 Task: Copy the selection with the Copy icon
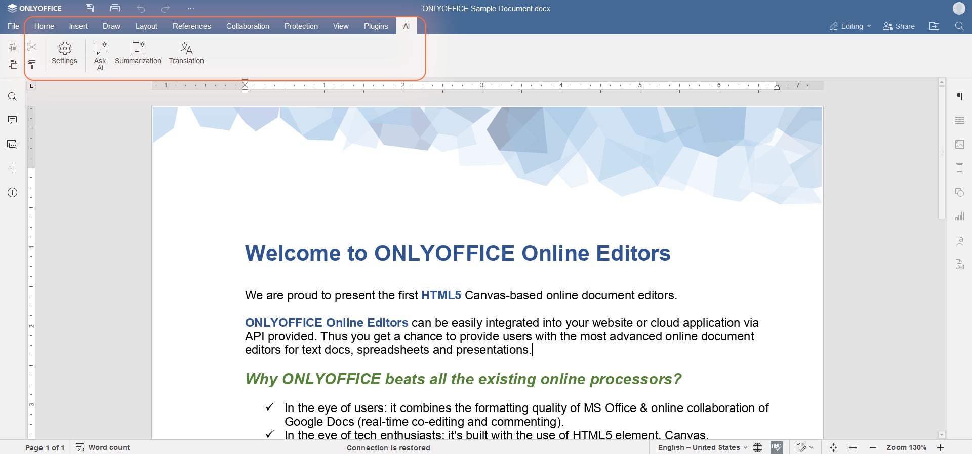(13, 47)
